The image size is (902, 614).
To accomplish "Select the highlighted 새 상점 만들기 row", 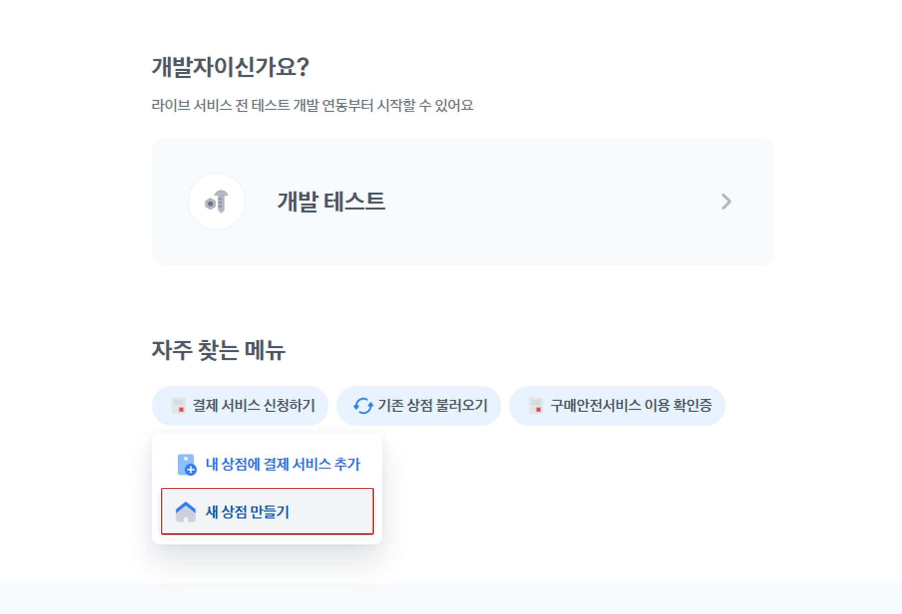I will (x=267, y=511).
